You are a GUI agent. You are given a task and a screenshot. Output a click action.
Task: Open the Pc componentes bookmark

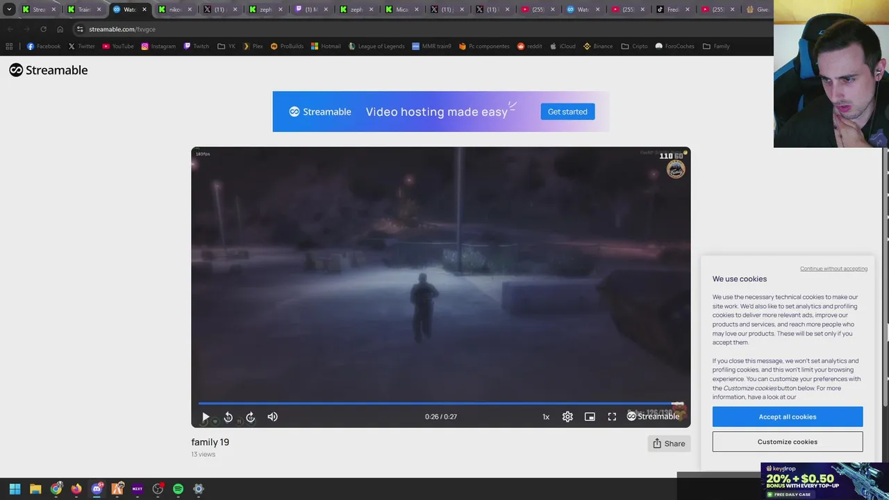point(483,46)
